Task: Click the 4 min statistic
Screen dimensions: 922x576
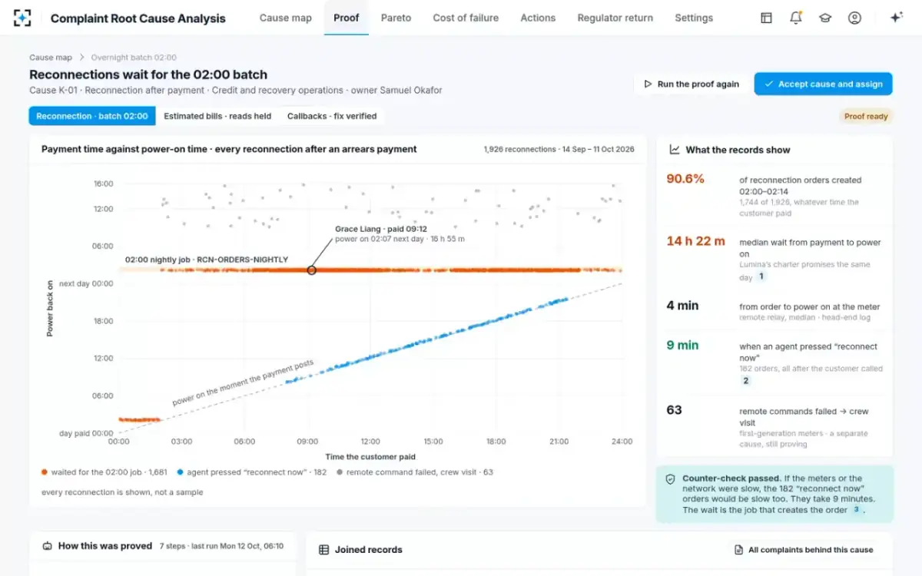Action: [x=682, y=305]
